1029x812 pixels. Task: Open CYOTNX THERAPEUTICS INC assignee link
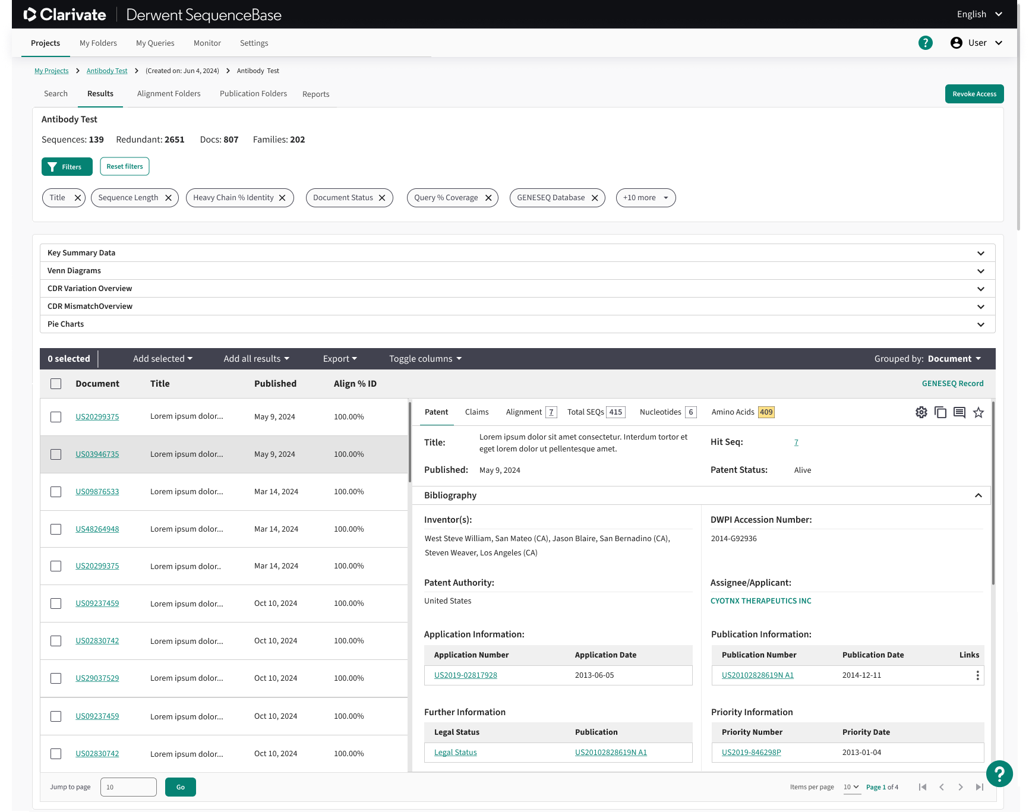click(760, 601)
